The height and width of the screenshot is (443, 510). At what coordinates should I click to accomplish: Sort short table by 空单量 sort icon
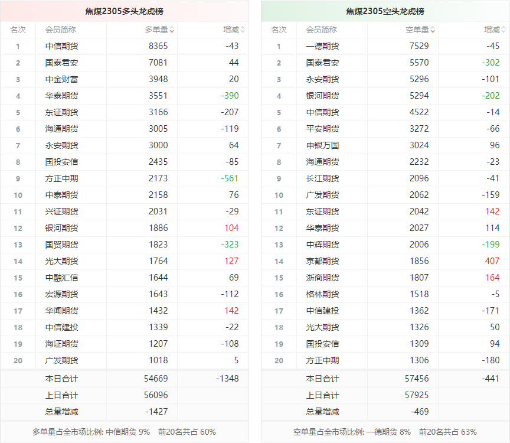pos(433,30)
